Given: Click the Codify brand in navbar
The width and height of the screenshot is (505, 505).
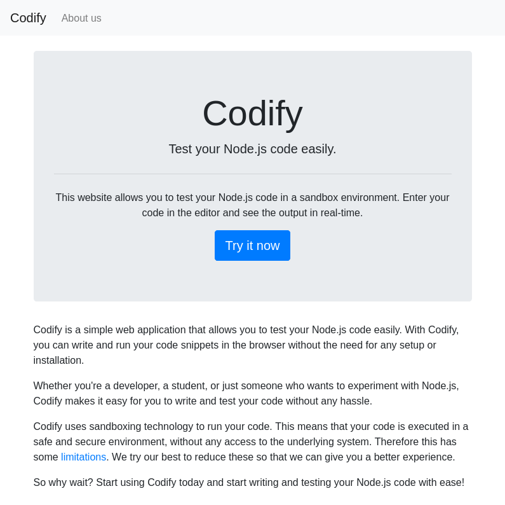Looking at the screenshot, I should (x=28, y=18).
